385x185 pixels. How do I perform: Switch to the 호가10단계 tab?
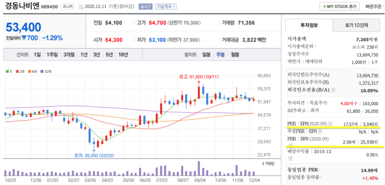tap(357, 25)
